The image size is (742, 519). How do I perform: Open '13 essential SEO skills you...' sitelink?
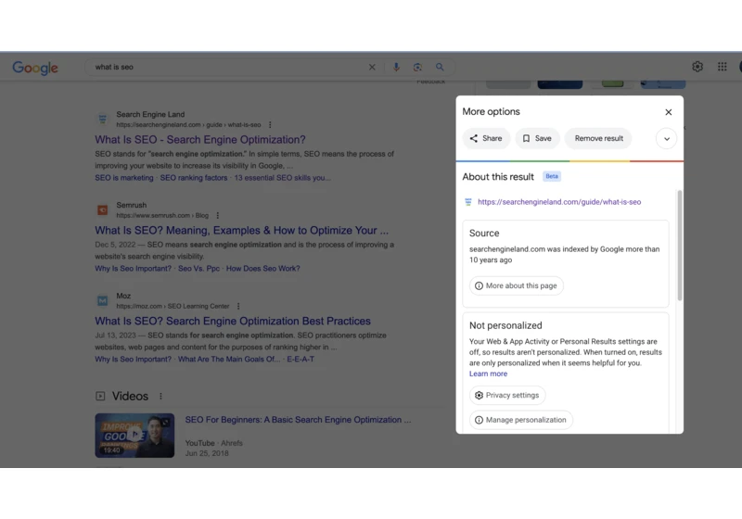tap(283, 178)
